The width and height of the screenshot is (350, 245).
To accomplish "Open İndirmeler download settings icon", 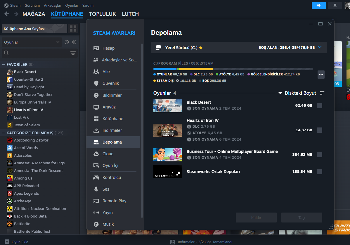I will [x=96, y=130].
